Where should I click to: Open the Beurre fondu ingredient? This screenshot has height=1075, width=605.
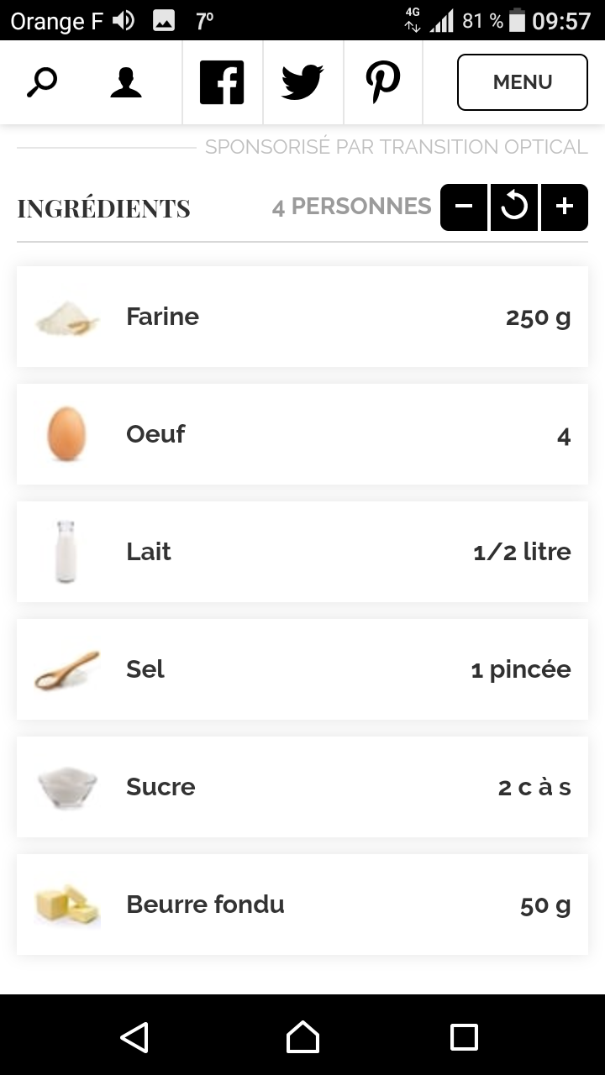(x=205, y=905)
